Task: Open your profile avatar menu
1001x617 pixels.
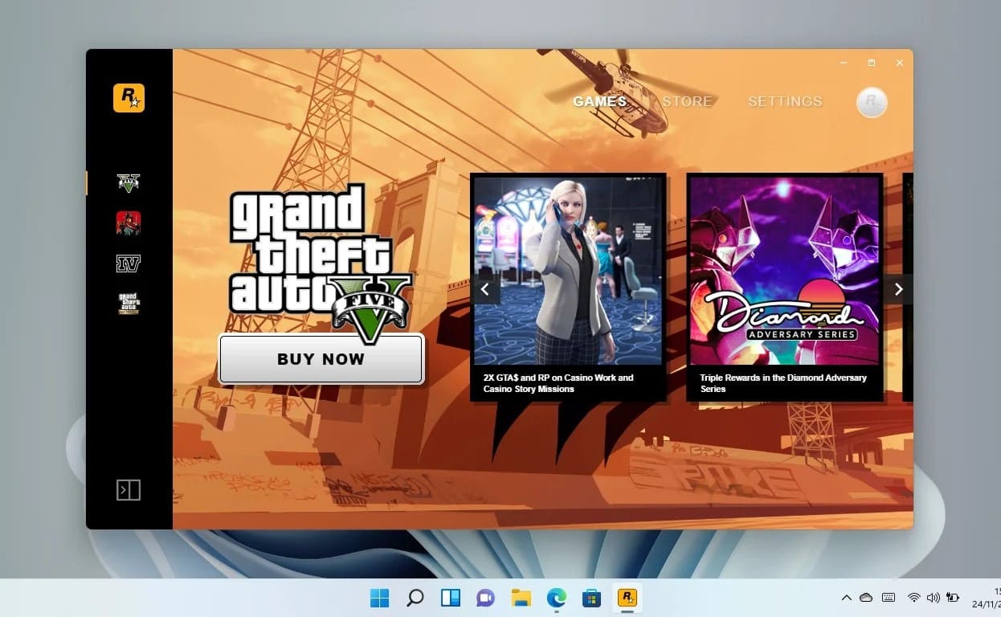Action: [x=872, y=103]
